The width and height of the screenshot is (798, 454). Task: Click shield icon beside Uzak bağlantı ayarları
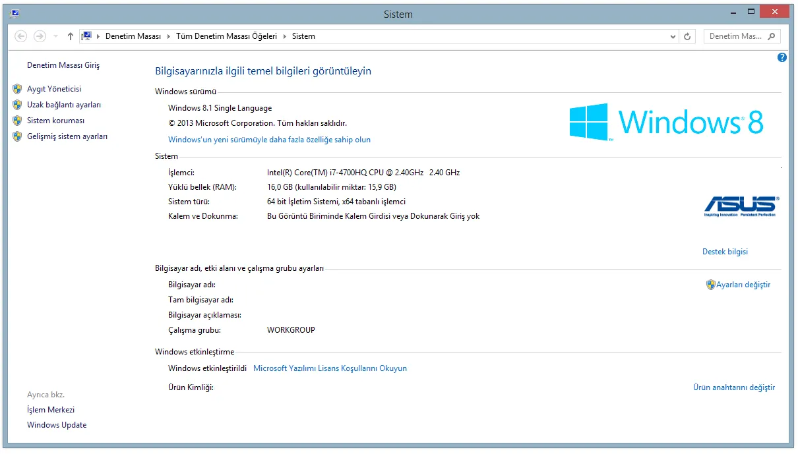(x=17, y=105)
